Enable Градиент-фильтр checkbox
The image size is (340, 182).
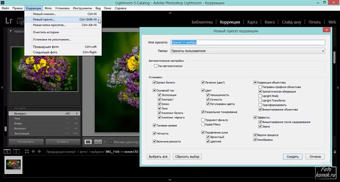[203, 120]
